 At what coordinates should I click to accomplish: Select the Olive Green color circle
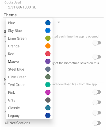pos(48,77)
